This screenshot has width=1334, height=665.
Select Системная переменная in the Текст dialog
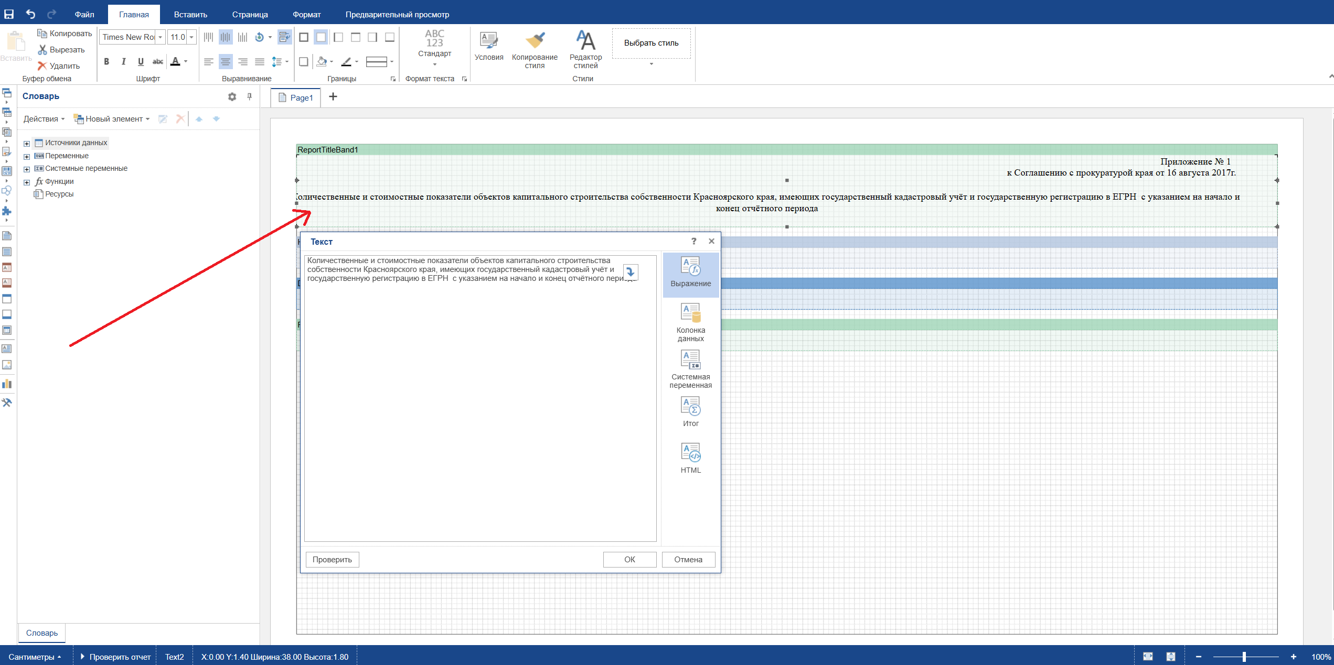[x=690, y=369]
